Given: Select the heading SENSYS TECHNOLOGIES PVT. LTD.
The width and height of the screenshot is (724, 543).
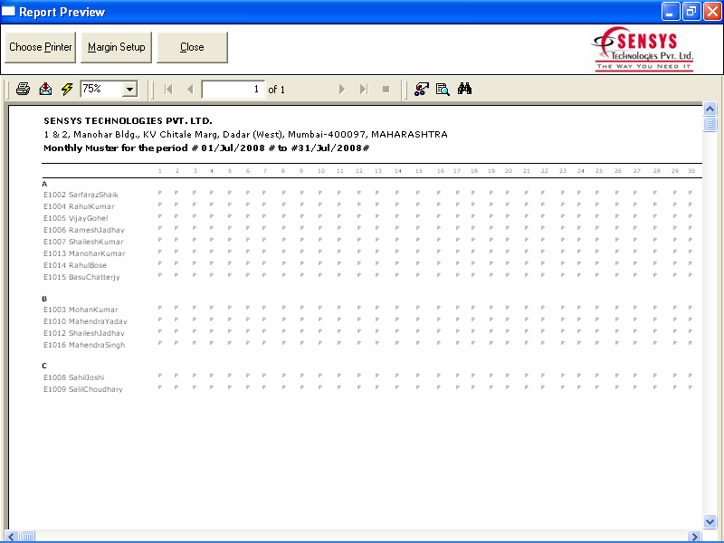Looking at the screenshot, I should click(128, 121).
